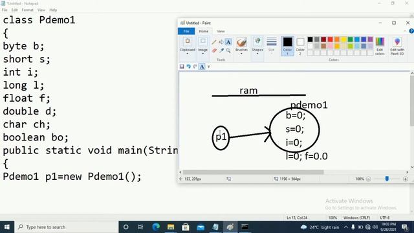Click Redo in Paint quick access toolbar
This screenshot has height=233, width=414.
coord(195,67)
